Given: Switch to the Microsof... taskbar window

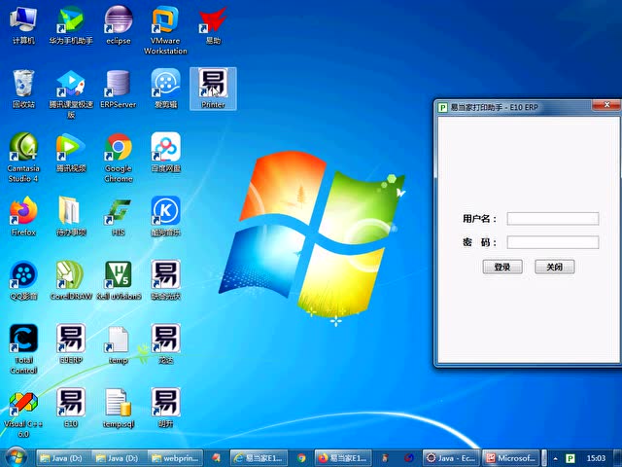Looking at the screenshot, I should 511,458.
